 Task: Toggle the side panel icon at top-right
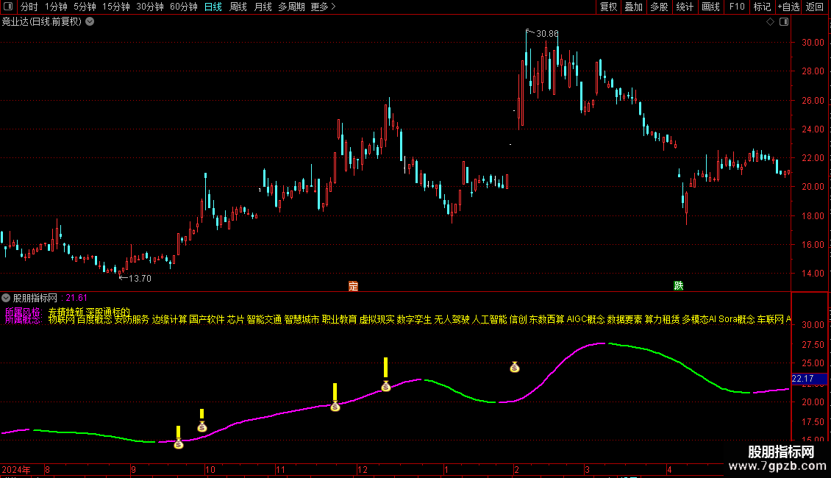tap(783, 22)
